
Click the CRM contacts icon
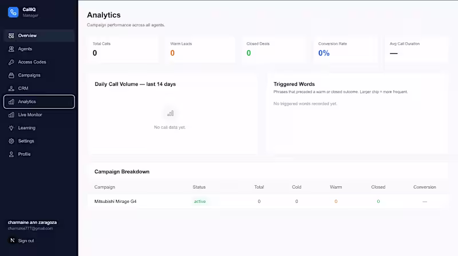(x=11, y=89)
